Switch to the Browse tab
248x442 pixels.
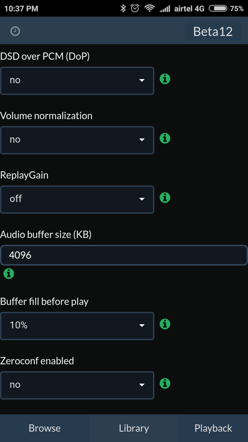45,428
